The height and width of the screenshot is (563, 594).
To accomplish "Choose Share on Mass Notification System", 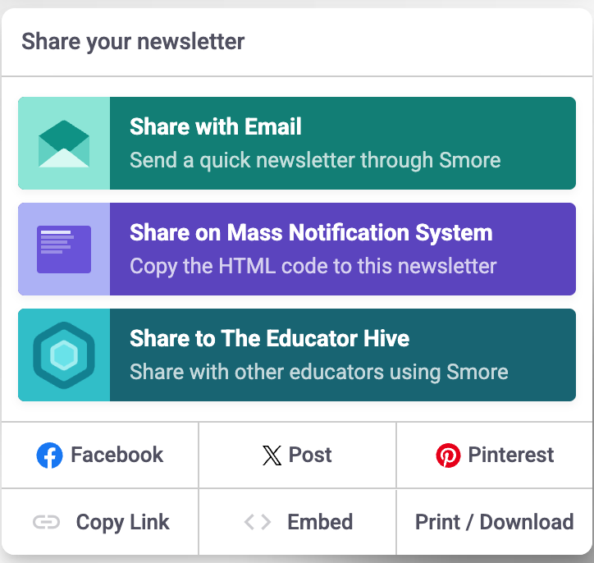I will pyautogui.click(x=311, y=232).
